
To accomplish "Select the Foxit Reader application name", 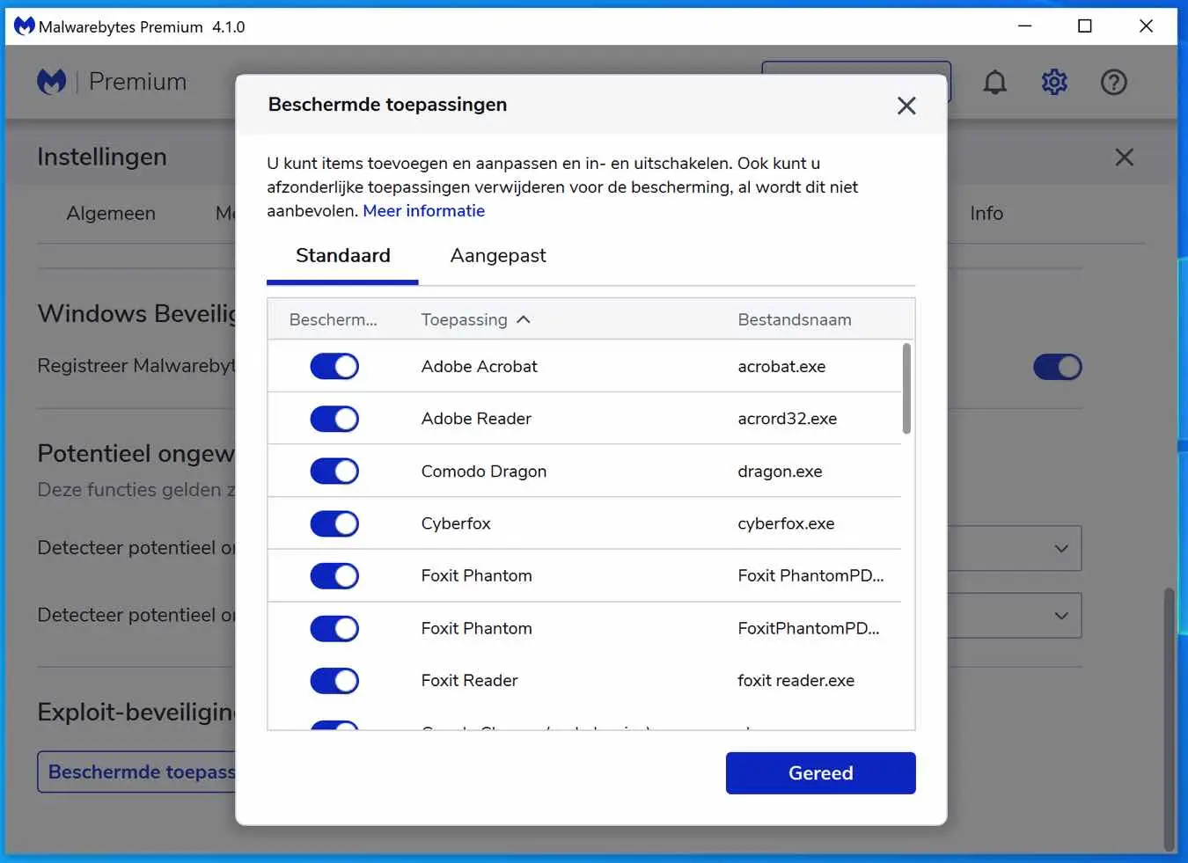I will 469,681.
